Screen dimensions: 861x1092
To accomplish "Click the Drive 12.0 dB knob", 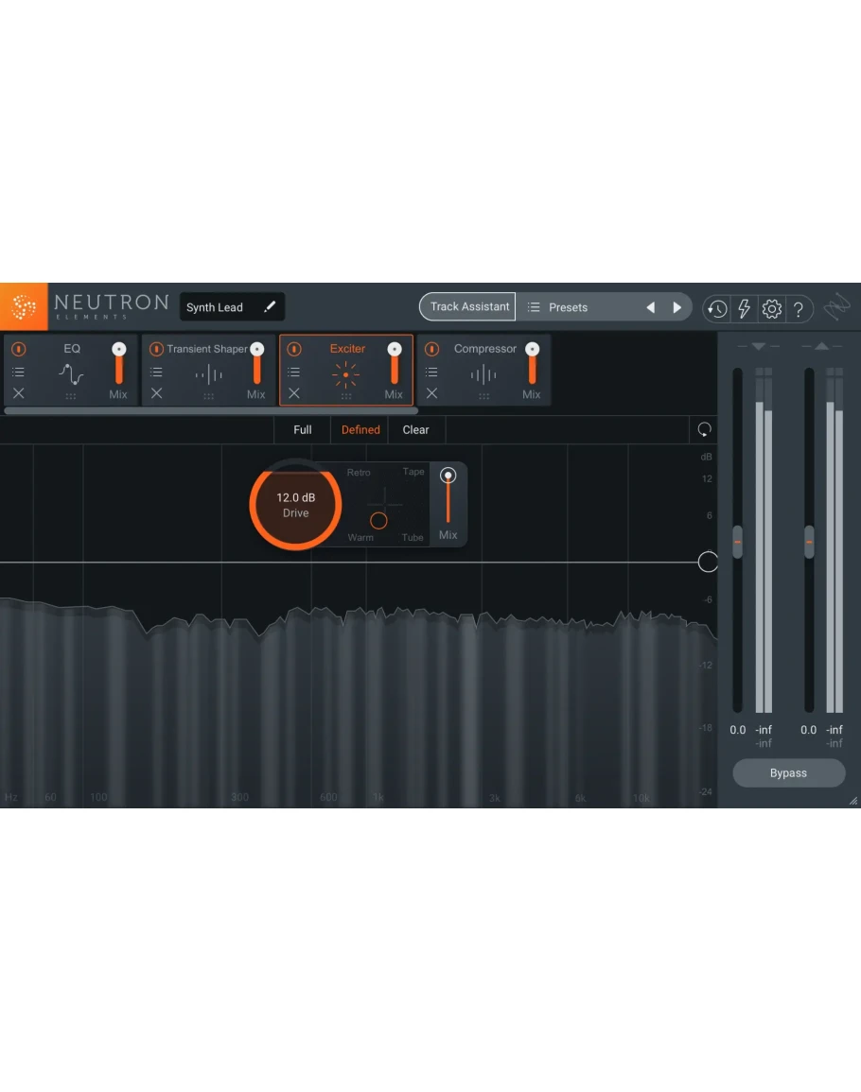I will (x=295, y=505).
